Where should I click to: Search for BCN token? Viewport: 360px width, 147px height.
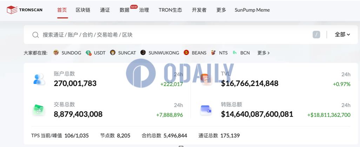[x=245, y=53]
